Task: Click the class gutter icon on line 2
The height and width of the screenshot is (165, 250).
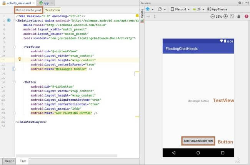Action: 9,20
